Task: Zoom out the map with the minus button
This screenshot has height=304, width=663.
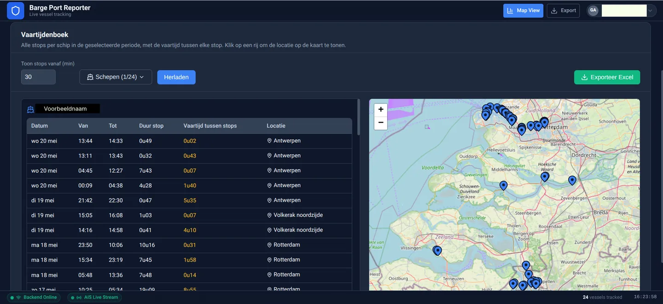Action: click(x=381, y=123)
